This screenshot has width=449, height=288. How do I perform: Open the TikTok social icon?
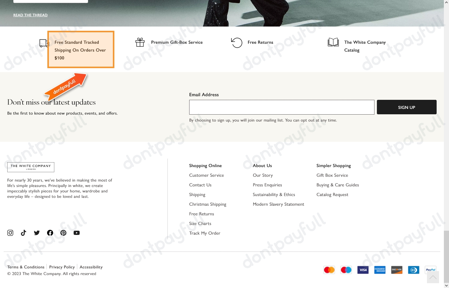23,233
